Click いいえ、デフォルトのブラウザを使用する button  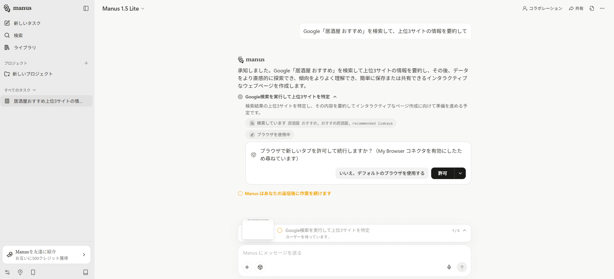pyautogui.click(x=382, y=173)
